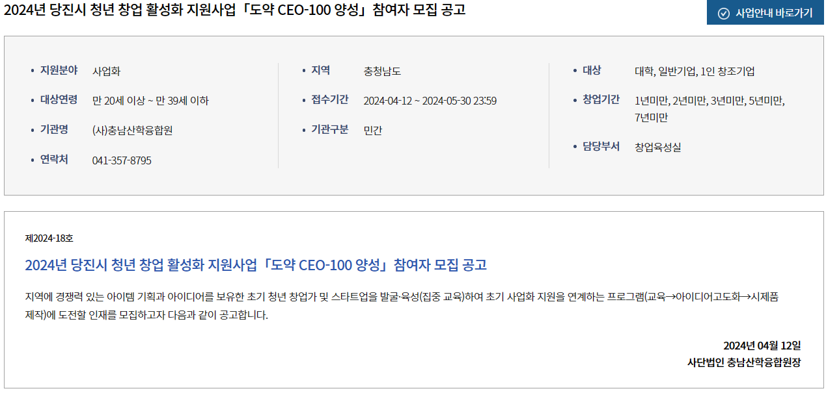Click the notice number 제2024-18호
This screenshot has height=393, width=826.
[49, 238]
